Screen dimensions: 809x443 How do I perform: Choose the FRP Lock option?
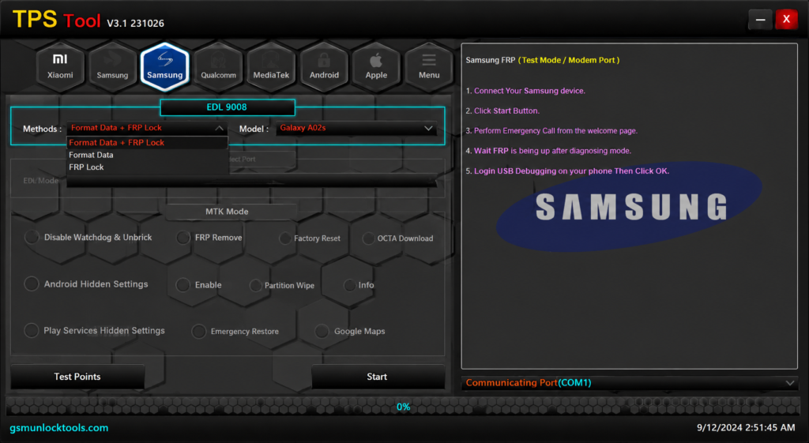[147, 167]
